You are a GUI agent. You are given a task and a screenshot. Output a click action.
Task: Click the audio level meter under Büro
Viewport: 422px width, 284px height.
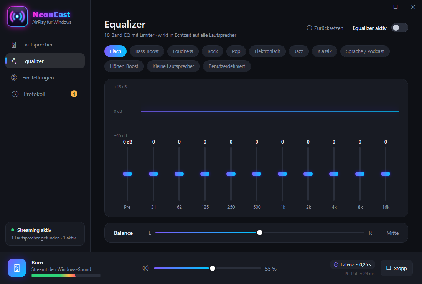tap(66, 276)
